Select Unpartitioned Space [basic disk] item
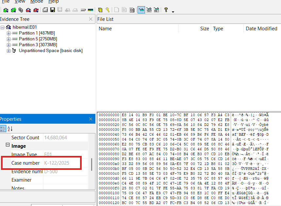Viewport: 281px width, 206px height. (x=51, y=51)
